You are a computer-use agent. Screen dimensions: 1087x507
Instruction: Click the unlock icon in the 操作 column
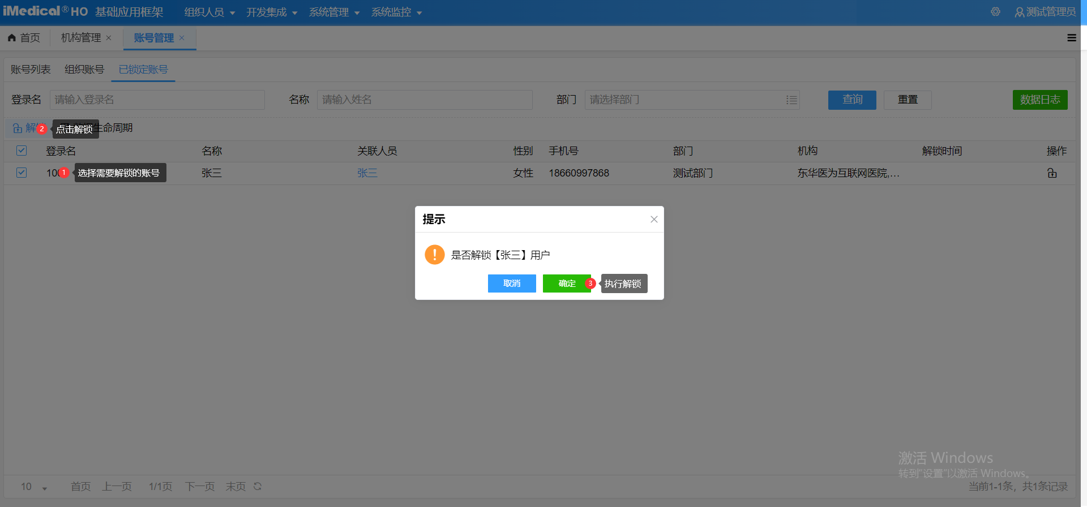[x=1052, y=173]
